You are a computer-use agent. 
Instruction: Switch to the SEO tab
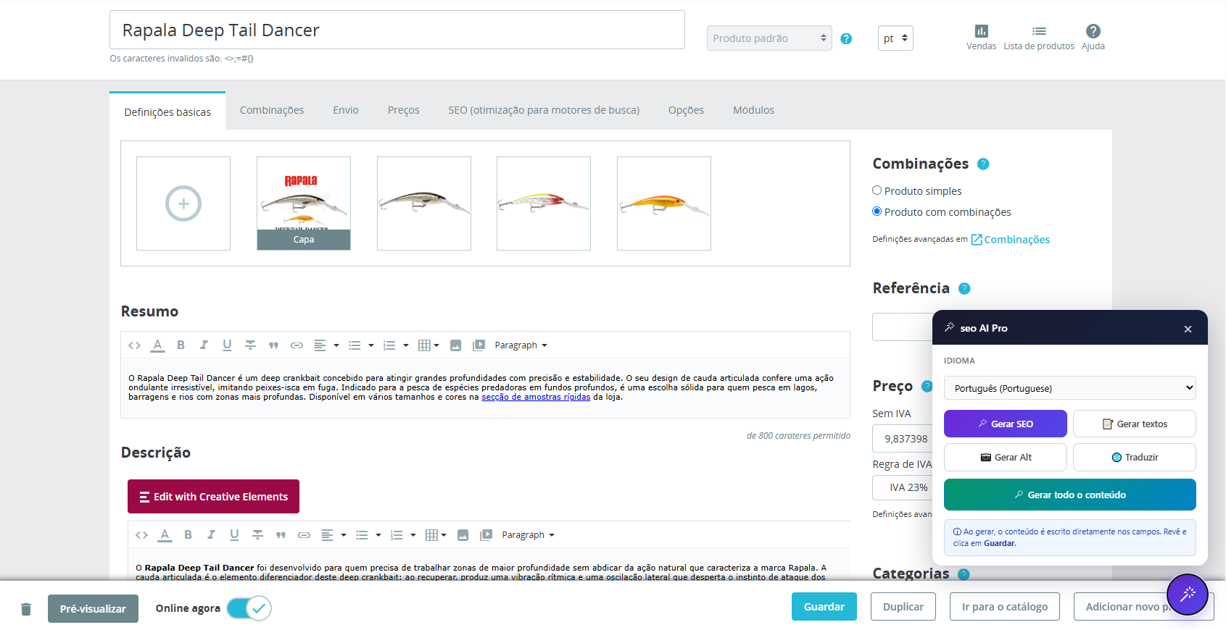coord(544,110)
